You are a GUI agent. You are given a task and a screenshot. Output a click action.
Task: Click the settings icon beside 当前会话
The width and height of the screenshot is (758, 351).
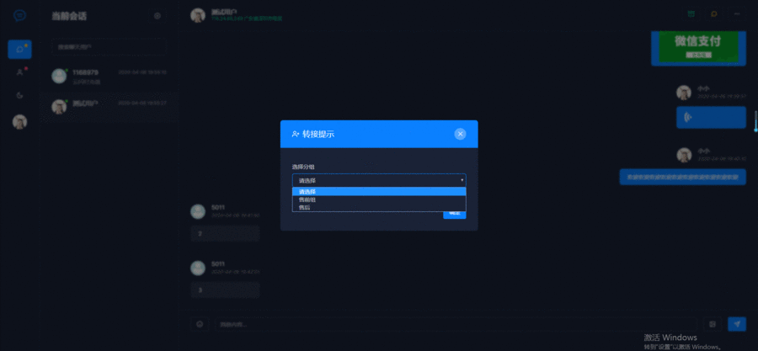click(x=157, y=16)
